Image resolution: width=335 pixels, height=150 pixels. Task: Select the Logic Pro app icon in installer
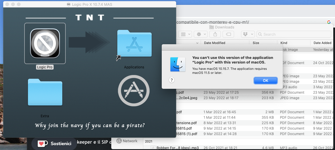(x=45, y=43)
